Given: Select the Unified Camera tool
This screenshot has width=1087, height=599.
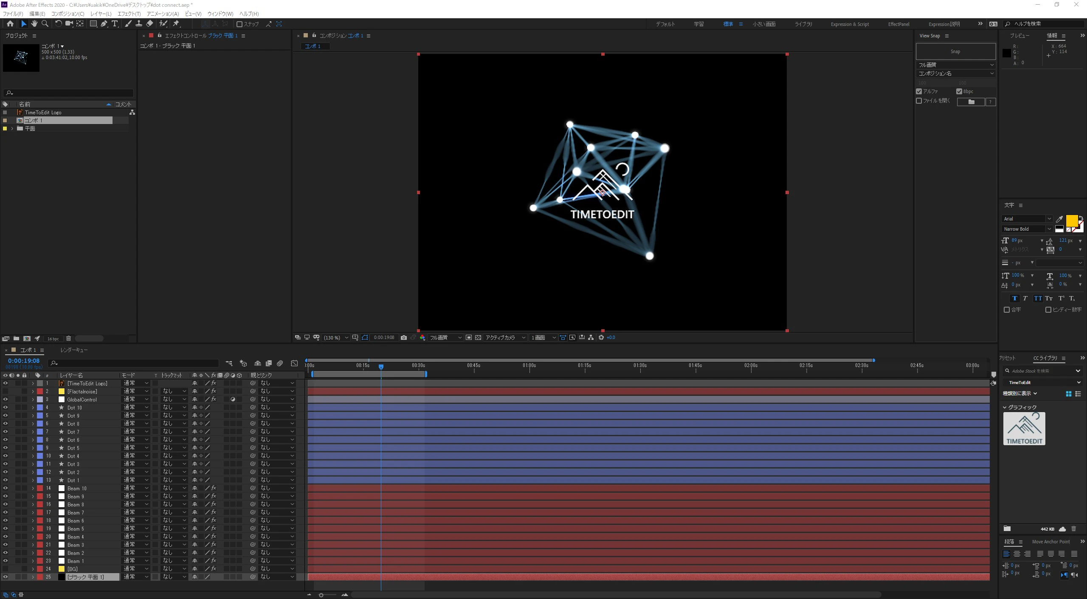Looking at the screenshot, I should click(69, 24).
